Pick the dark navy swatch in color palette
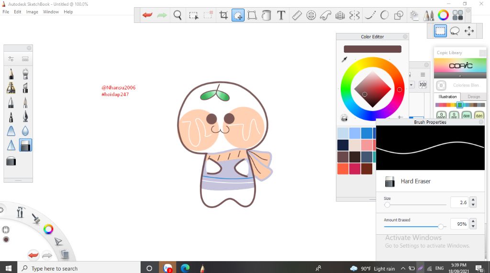Image resolution: width=490 pixels, height=273 pixels. coord(343,145)
